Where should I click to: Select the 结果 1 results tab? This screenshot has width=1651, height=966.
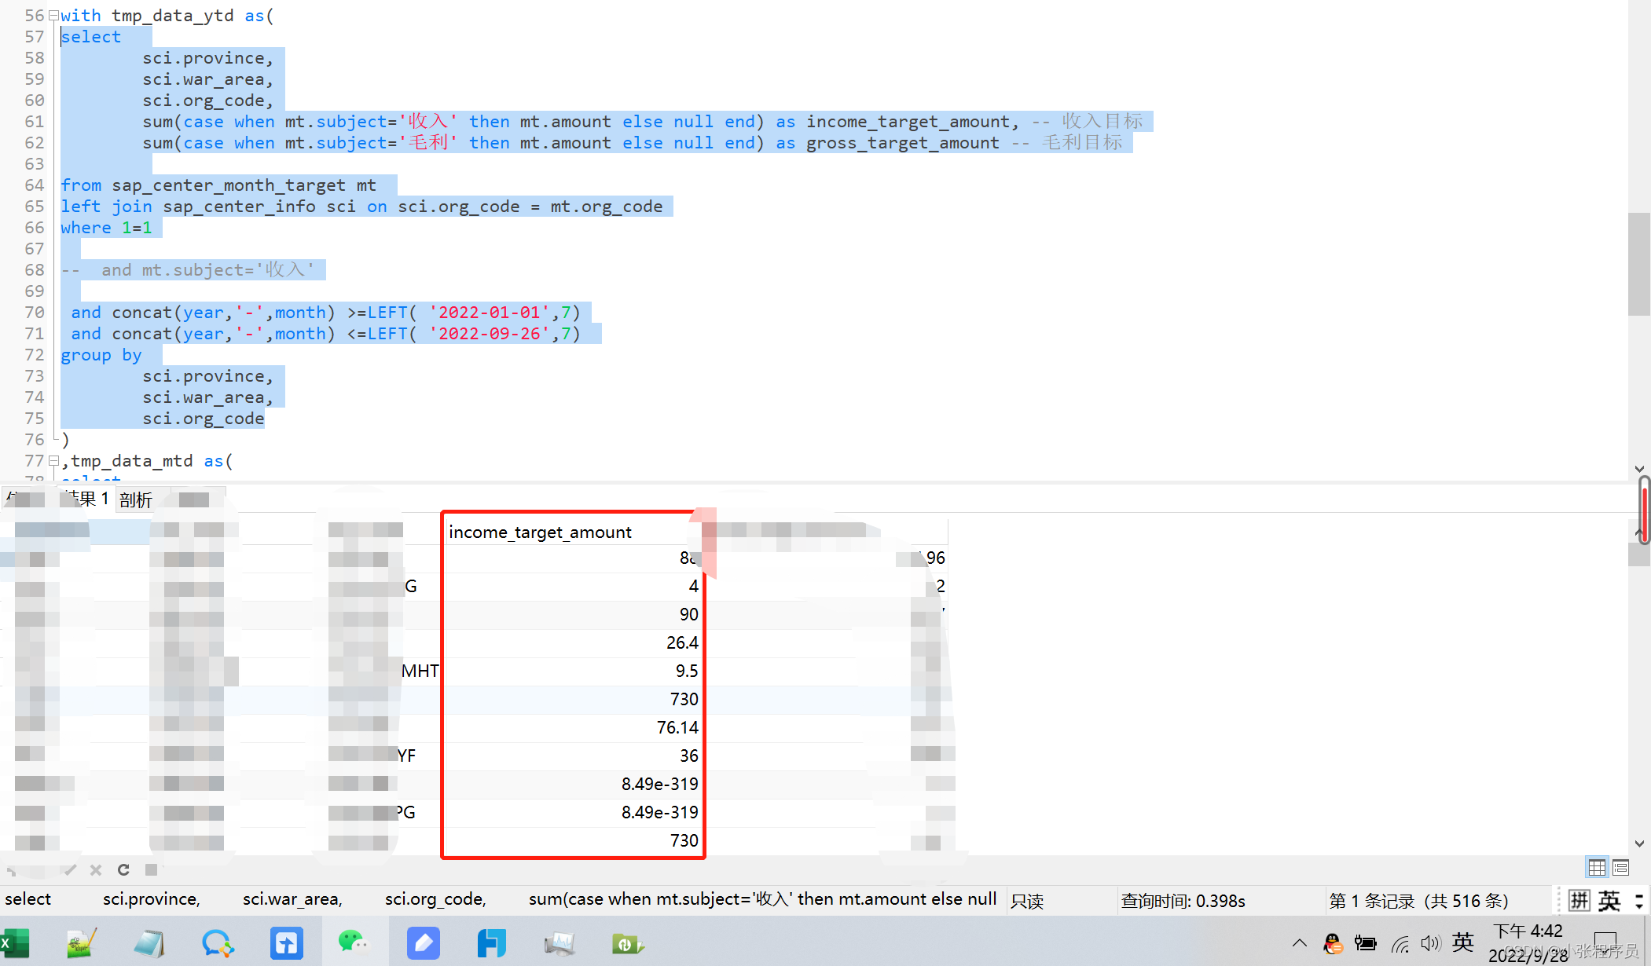86,499
